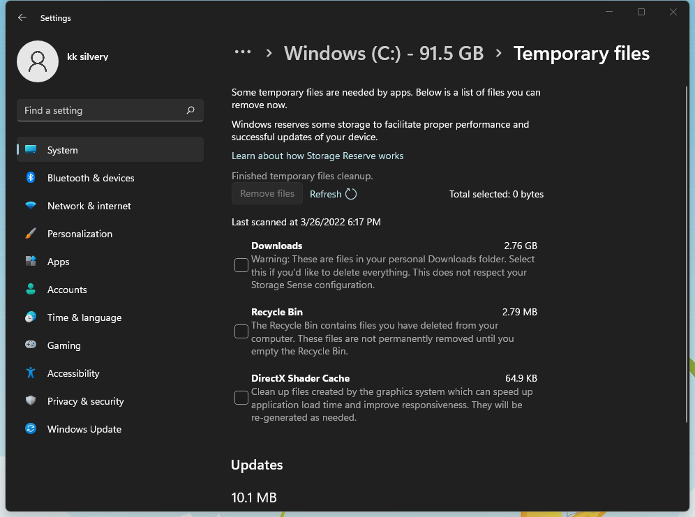Viewport: 695px width, 517px height.
Task: Click the Privacy shield icon
Action: click(x=31, y=401)
